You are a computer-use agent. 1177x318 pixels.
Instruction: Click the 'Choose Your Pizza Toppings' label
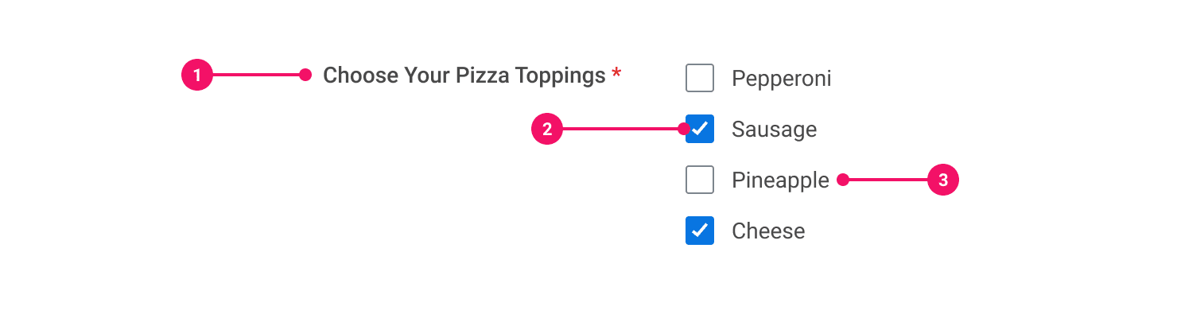tap(464, 76)
